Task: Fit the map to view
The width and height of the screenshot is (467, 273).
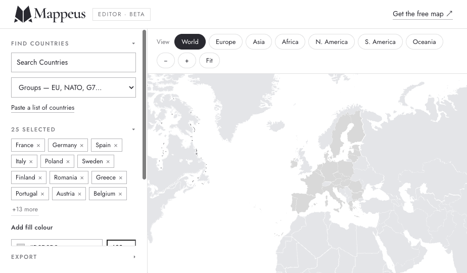Action: pos(209,61)
